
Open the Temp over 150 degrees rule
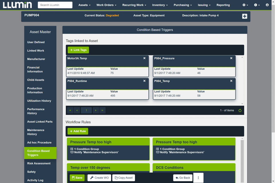108,168
